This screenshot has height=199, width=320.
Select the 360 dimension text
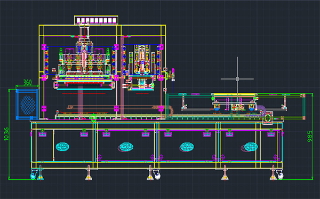click(28, 83)
